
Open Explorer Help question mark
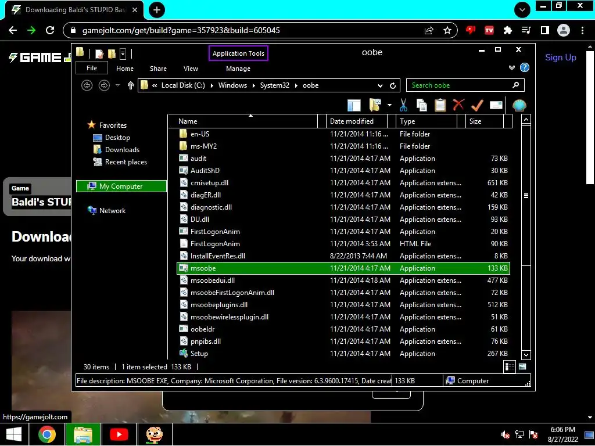click(525, 67)
